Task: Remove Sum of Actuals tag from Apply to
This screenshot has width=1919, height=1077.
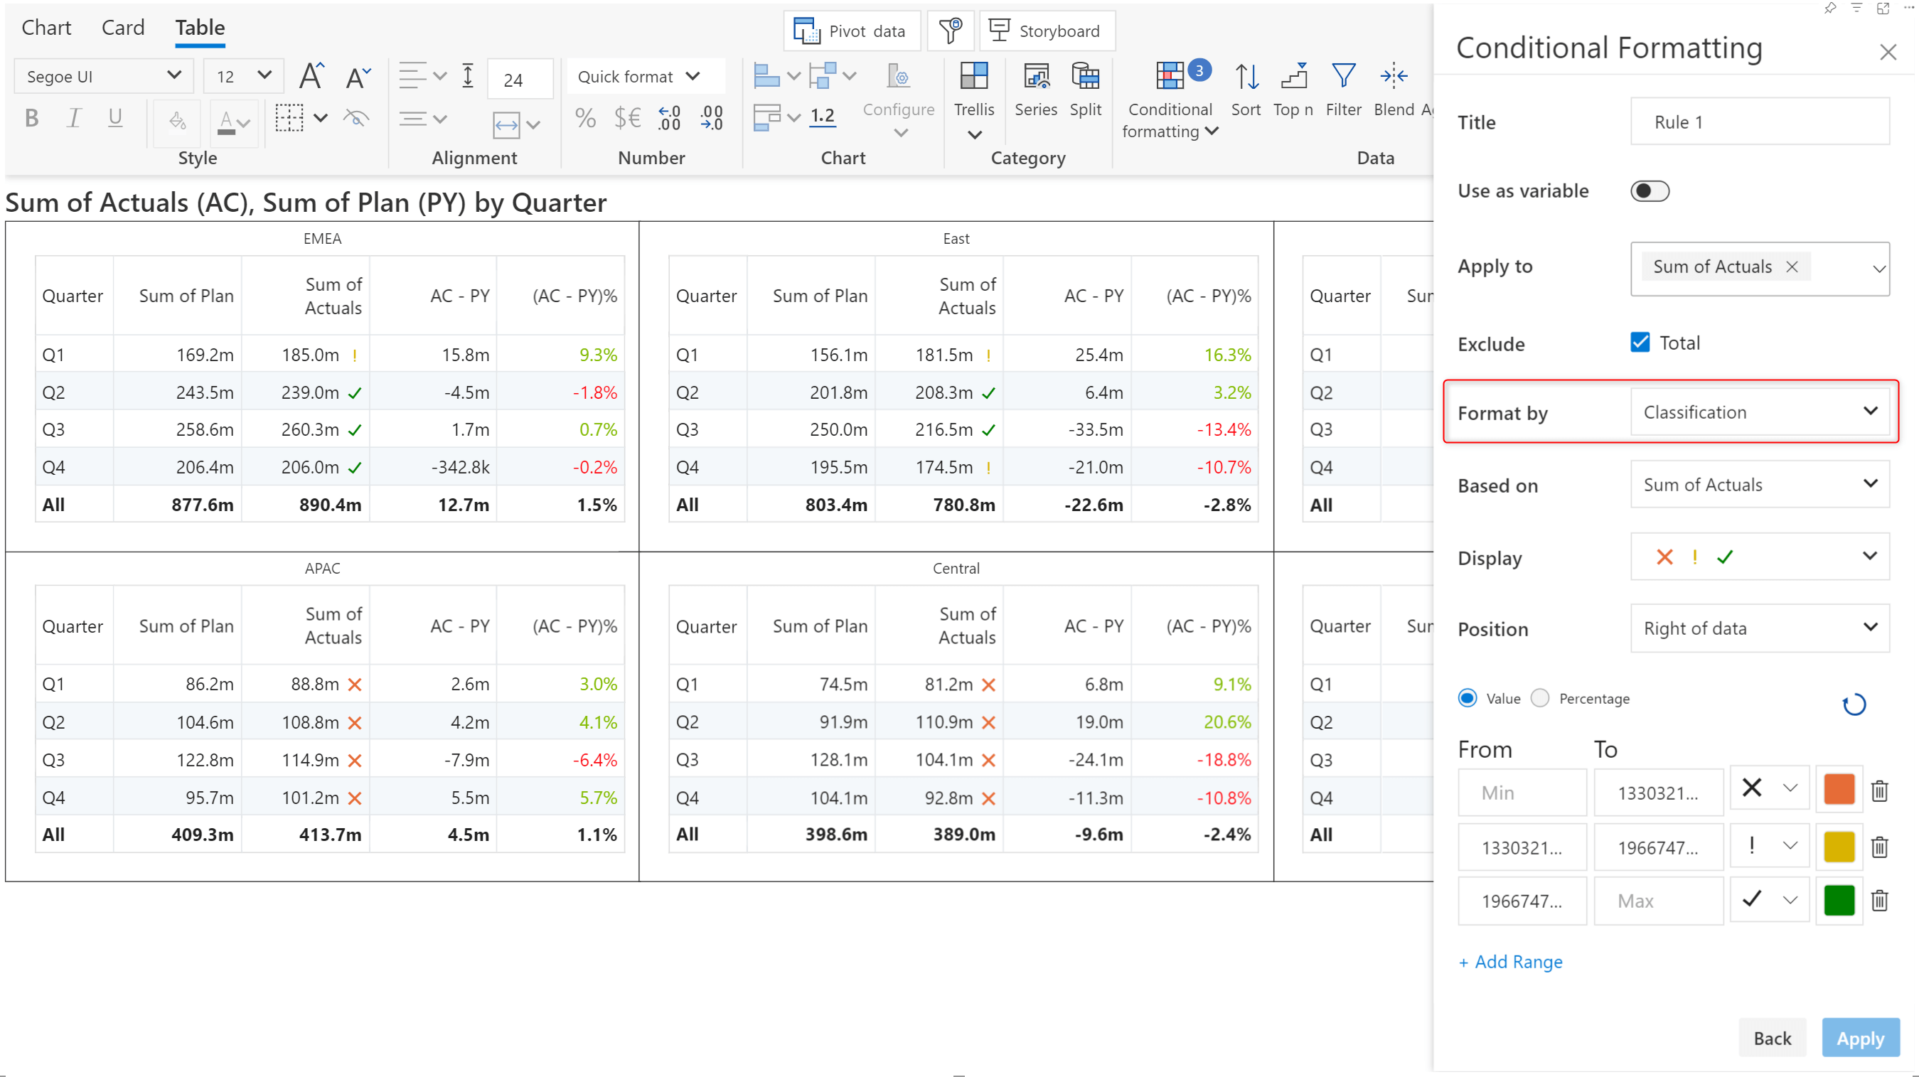Action: pyautogui.click(x=1792, y=267)
